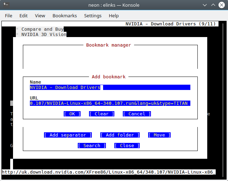The image size is (228, 181).
Task: Click the Add separator button
Action: [x=68, y=135]
